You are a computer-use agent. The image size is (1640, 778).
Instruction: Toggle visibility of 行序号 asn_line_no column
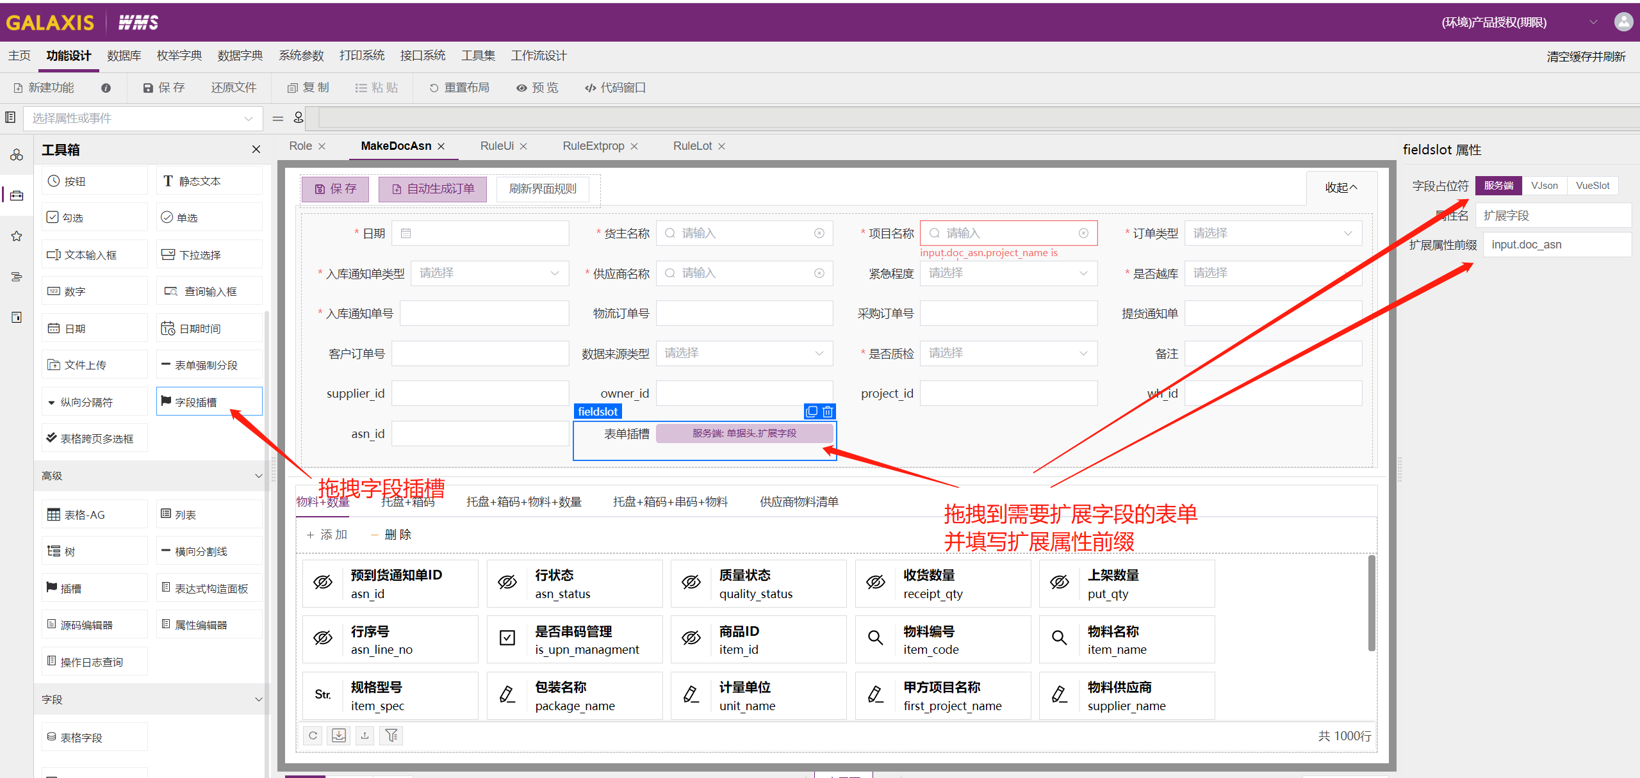click(323, 638)
